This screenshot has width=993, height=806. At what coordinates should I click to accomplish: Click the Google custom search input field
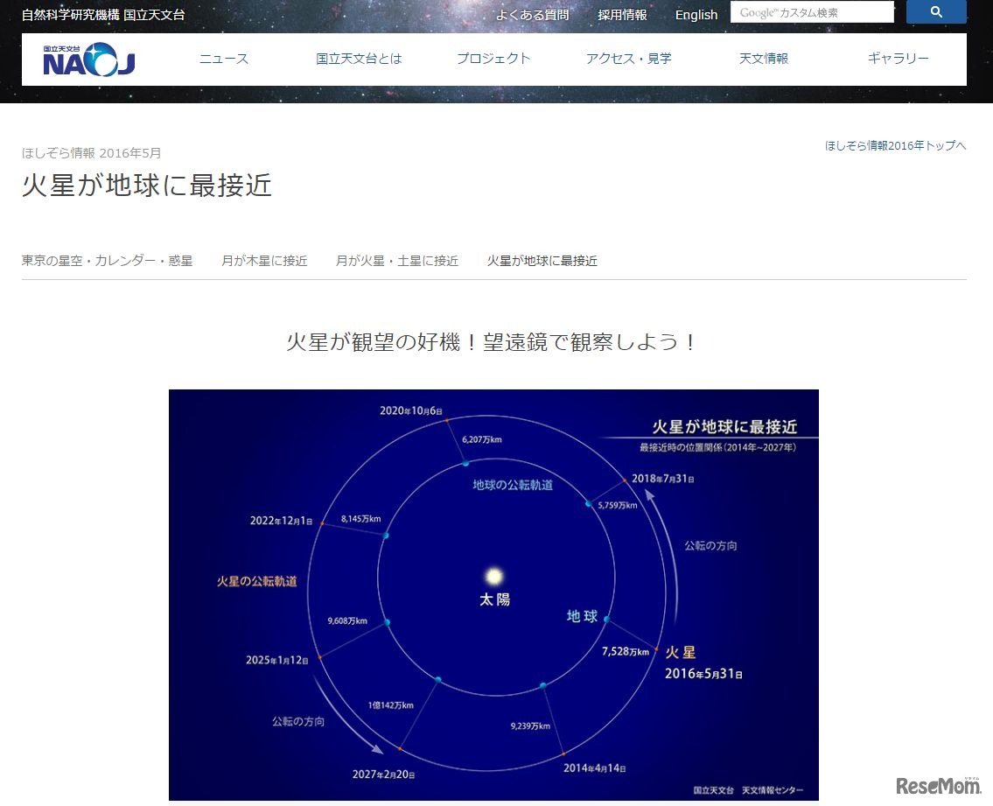[x=812, y=11]
